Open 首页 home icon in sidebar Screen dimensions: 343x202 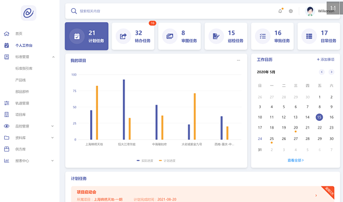pos(7,34)
